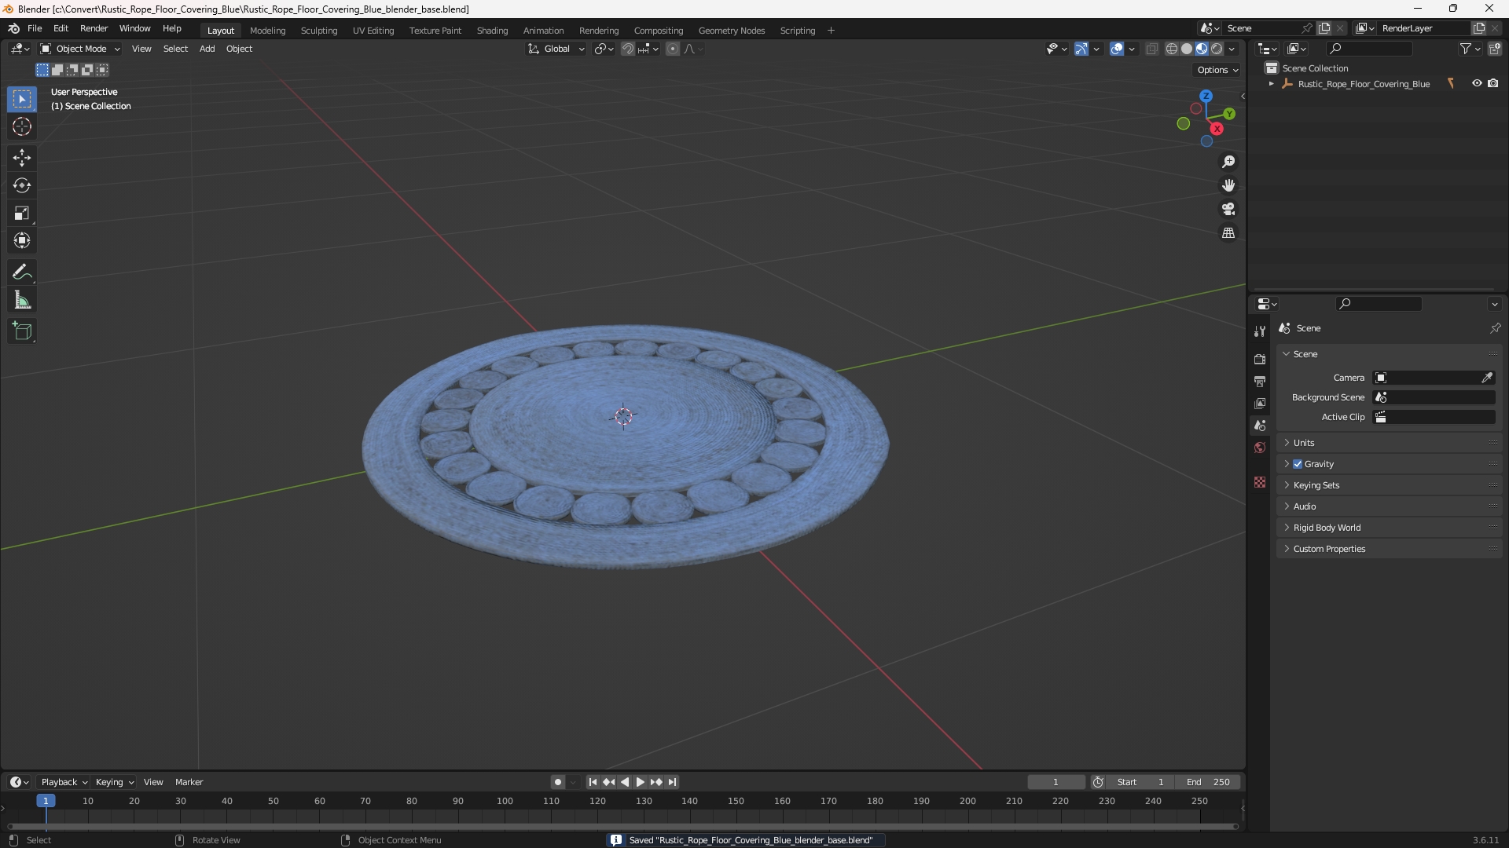Click the Blender logo menu icon
The image size is (1509, 848).
[x=13, y=28]
